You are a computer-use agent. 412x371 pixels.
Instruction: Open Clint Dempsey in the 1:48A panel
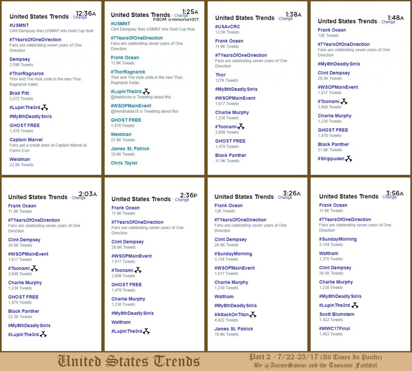click(334, 73)
